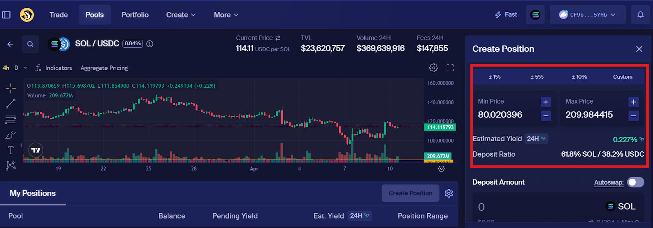Viewport: 653px width, 228px height.
Task: Click the Estimated Yield 24H badge
Action: [536, 139]
